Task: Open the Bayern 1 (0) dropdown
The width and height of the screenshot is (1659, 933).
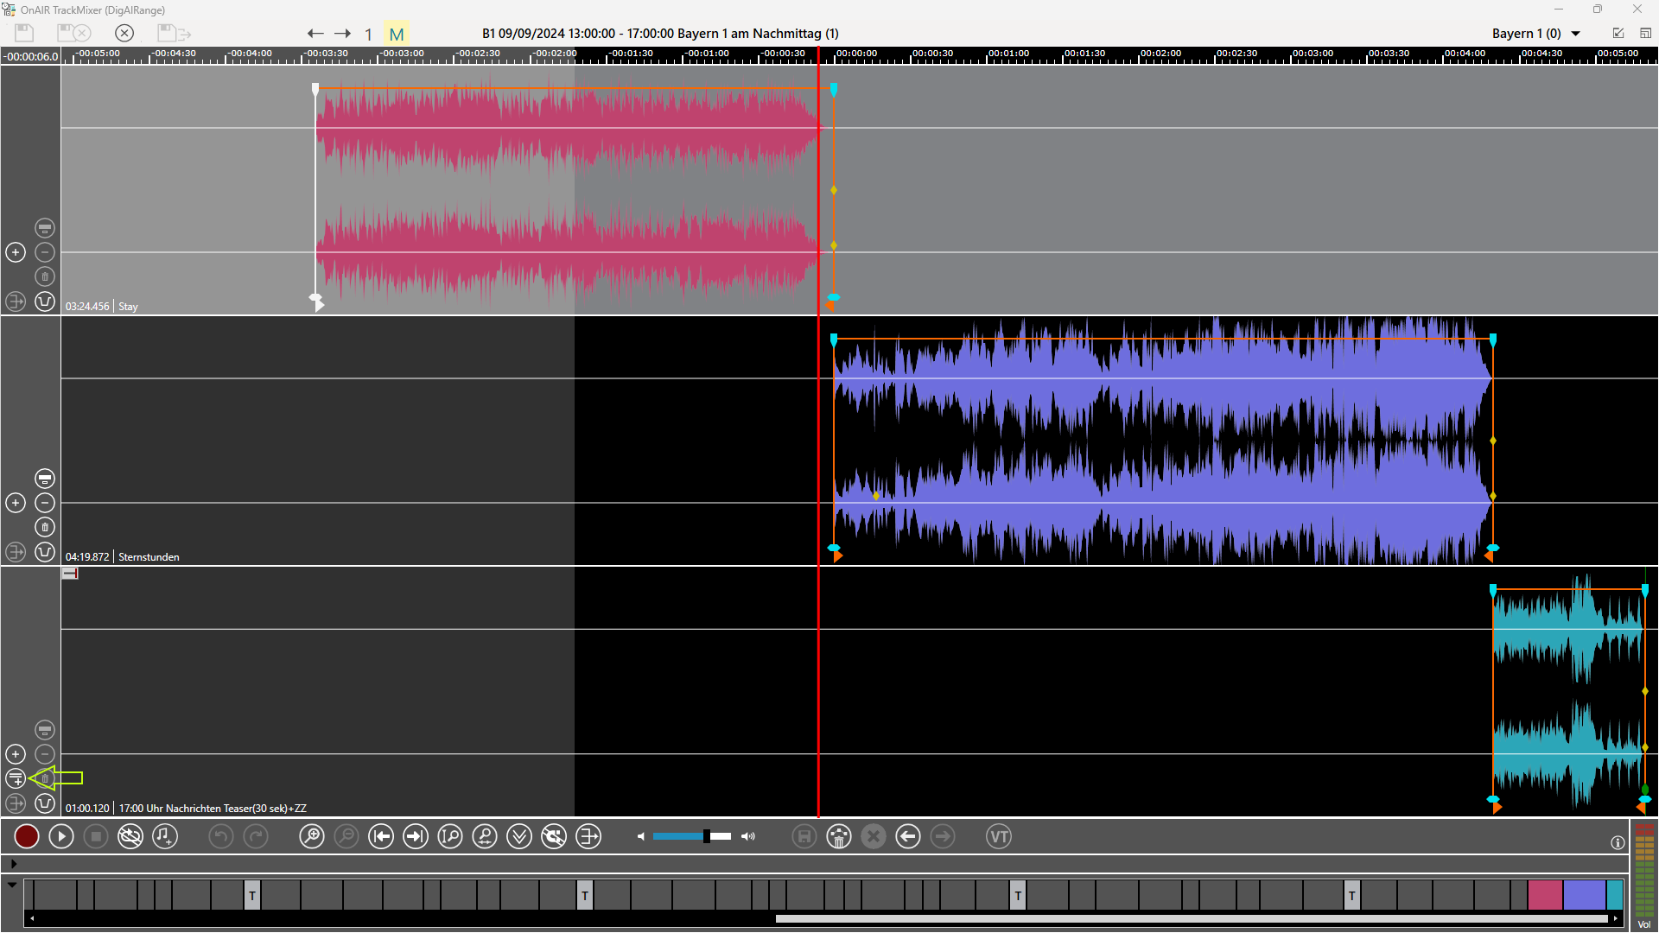Action: (x=1576, y=34)
